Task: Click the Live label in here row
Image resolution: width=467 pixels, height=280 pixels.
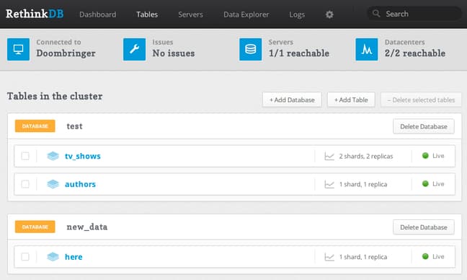Action: coord(438,256)
